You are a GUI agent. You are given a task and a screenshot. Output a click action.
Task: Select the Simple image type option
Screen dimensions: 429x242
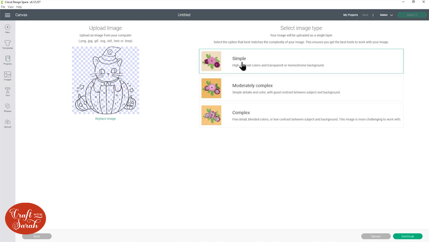(301, 61)
